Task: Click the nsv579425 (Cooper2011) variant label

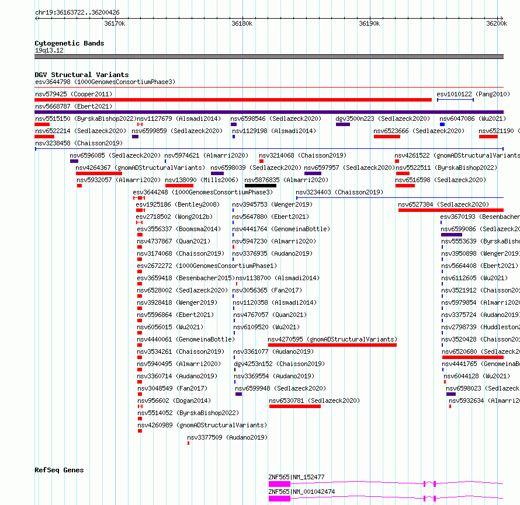Action: [x=74, y=94]
